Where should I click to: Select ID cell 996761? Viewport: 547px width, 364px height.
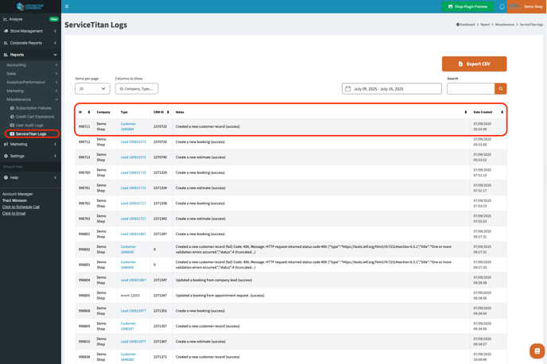[84, 188]
